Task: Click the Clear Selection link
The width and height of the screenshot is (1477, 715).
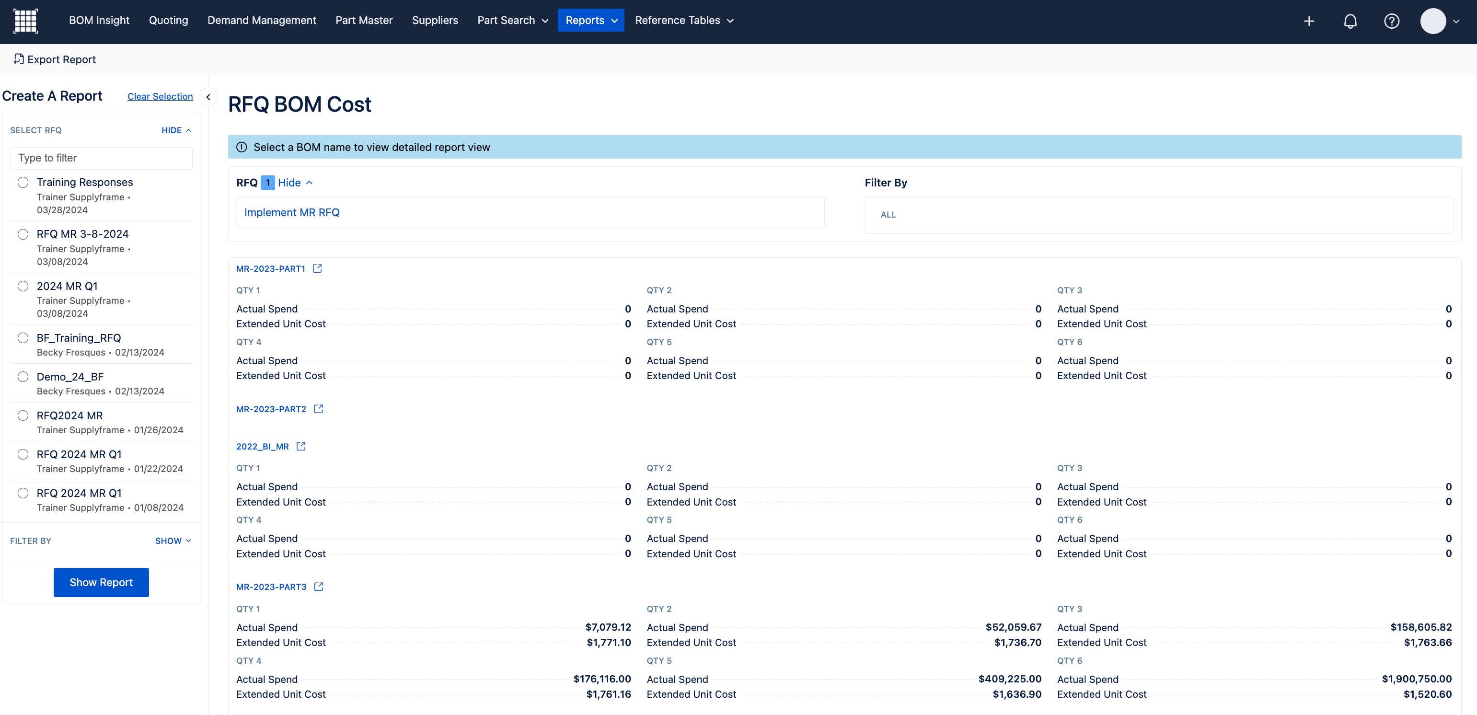Action: click(160, 96)
